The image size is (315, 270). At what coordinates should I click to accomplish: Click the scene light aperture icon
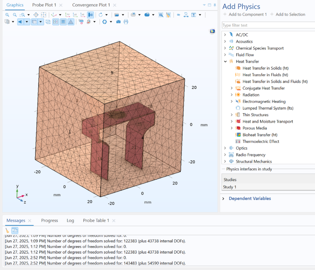[x=104, y=22]
